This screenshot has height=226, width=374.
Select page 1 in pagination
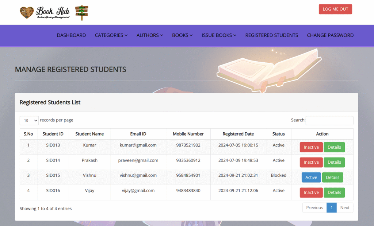[x=332, y=208]
